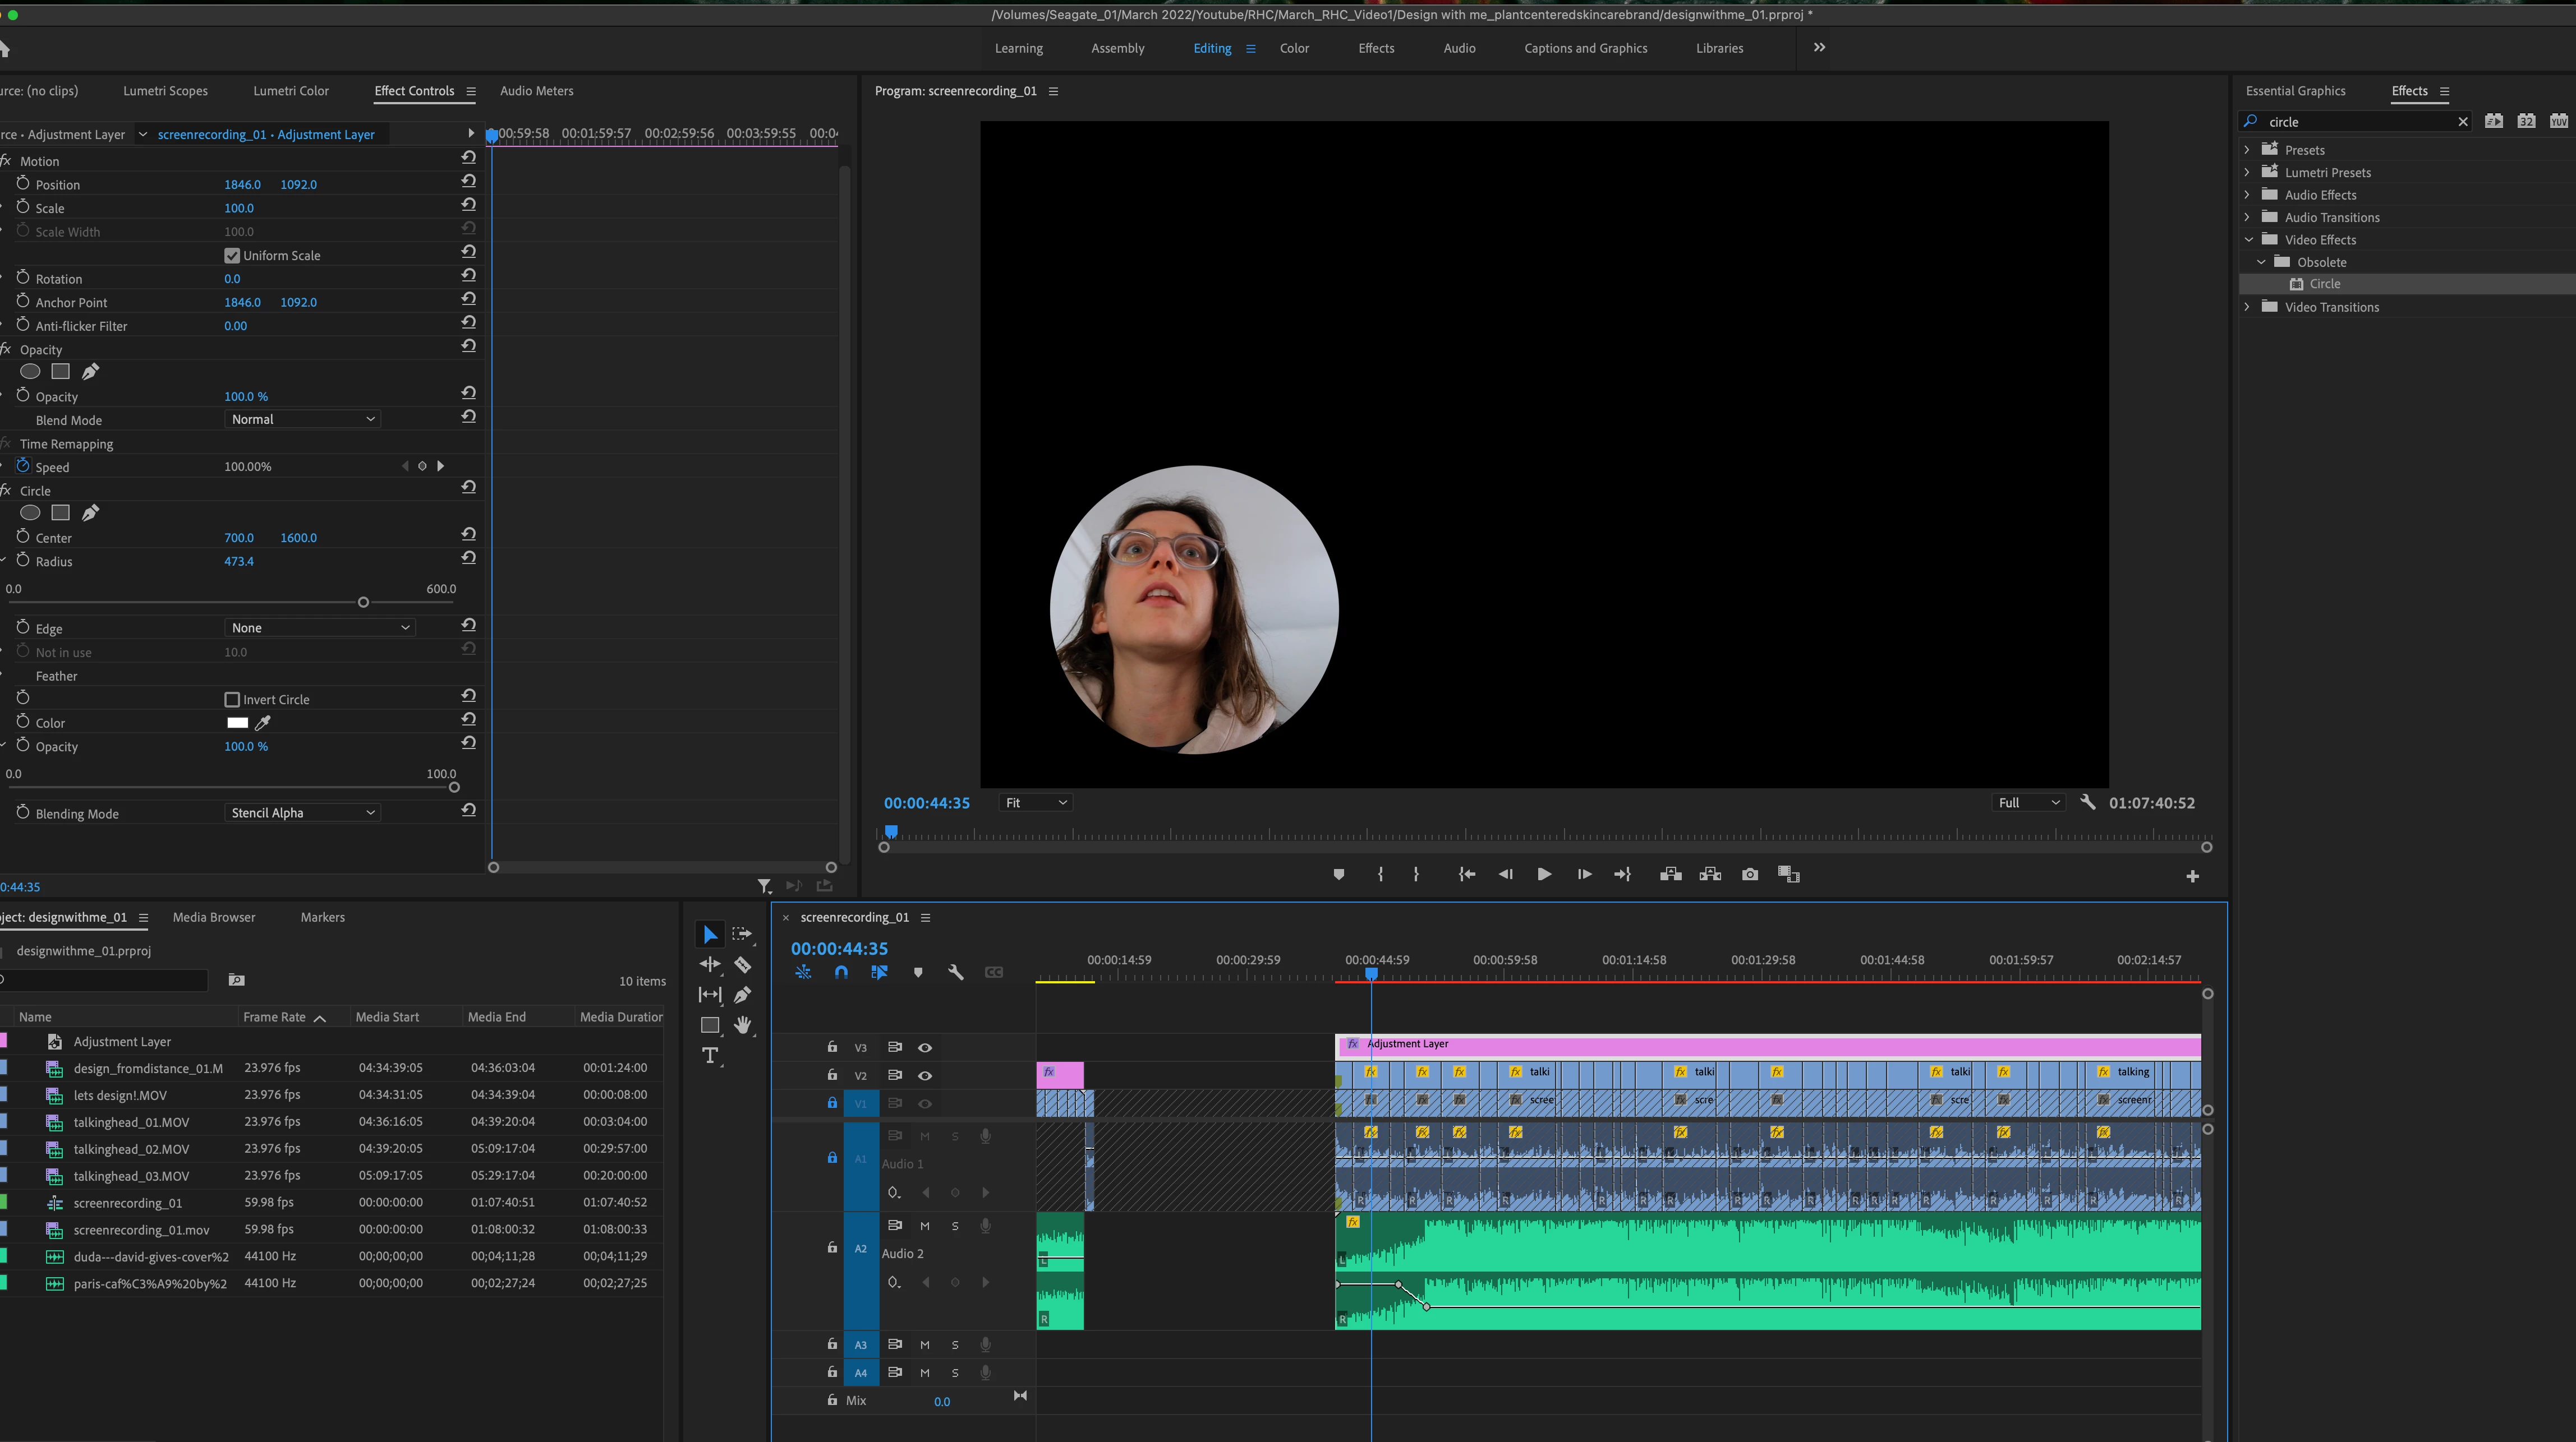Click the white Circle color swatch
Image resolution: width=2576 pixels, height=1442 pixels.
(237, 723)
